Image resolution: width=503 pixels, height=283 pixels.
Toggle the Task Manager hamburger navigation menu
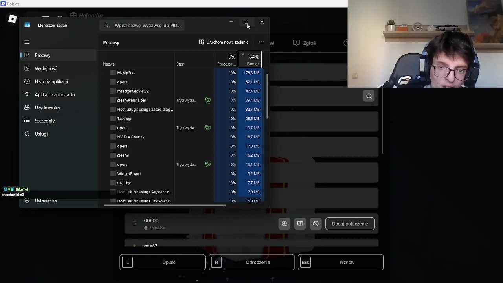[27, 42]
